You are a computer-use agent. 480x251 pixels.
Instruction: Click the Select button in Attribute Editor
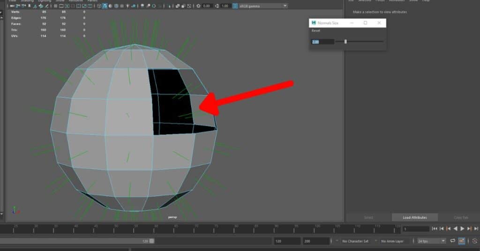pos(369,217)
